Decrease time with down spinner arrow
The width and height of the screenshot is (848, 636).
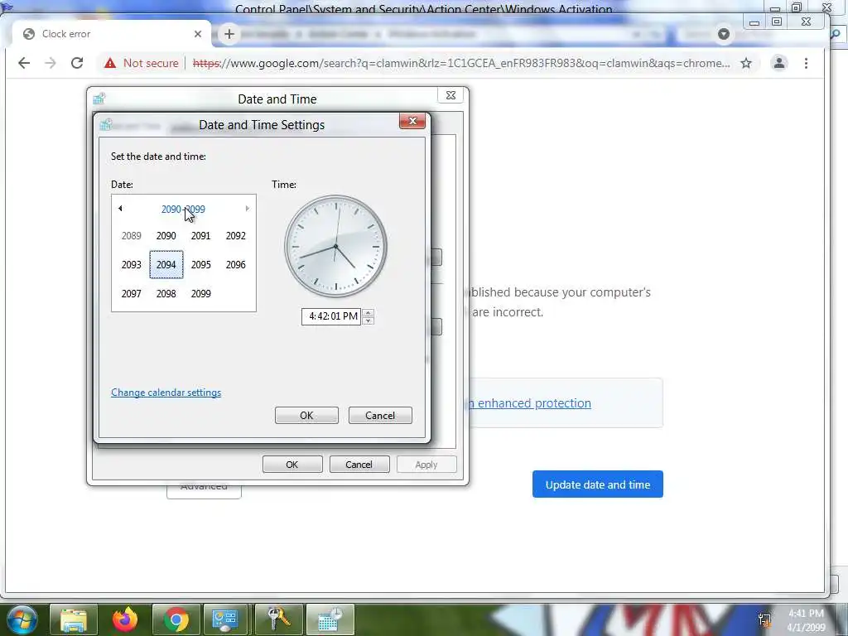tap(369, 320)
